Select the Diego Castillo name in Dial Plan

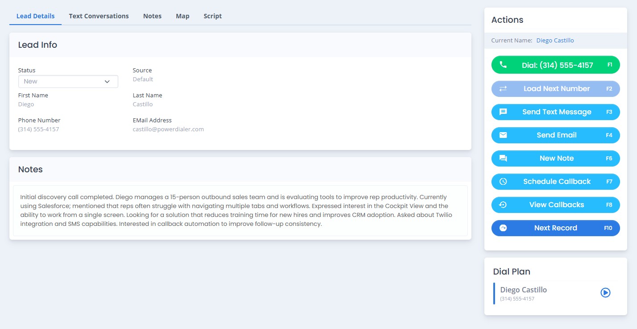(524, 290)
